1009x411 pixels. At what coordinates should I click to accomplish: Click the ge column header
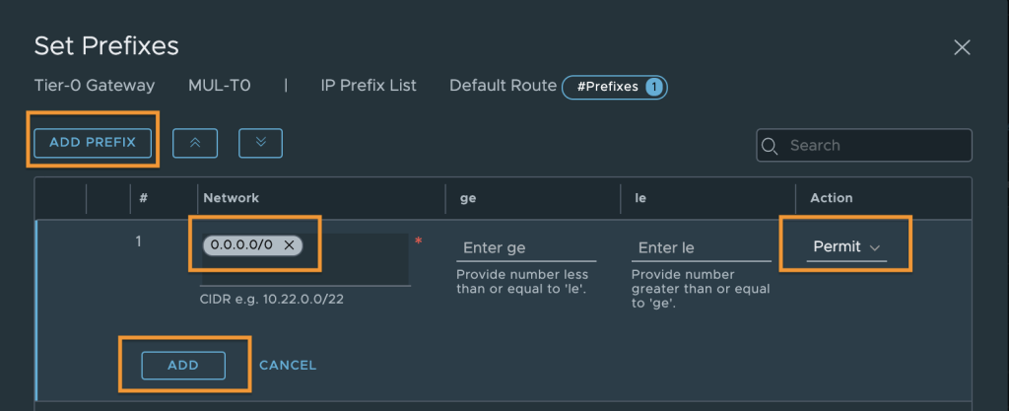[468, 198]
